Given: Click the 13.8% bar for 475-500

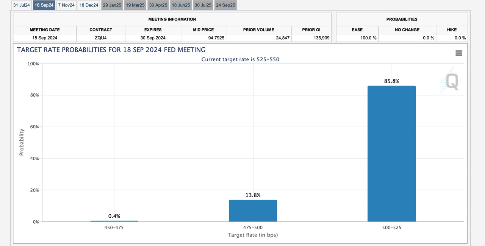Looking at the screenshot, I should click(253, 211).
